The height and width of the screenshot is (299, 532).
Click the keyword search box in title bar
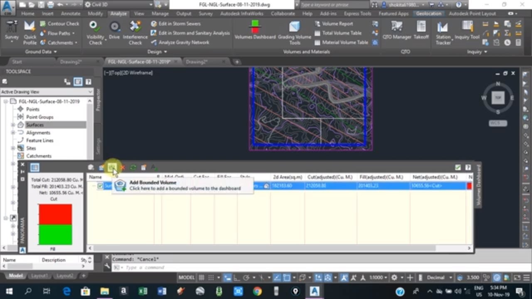pyautogui.click(x=334, y=5)
